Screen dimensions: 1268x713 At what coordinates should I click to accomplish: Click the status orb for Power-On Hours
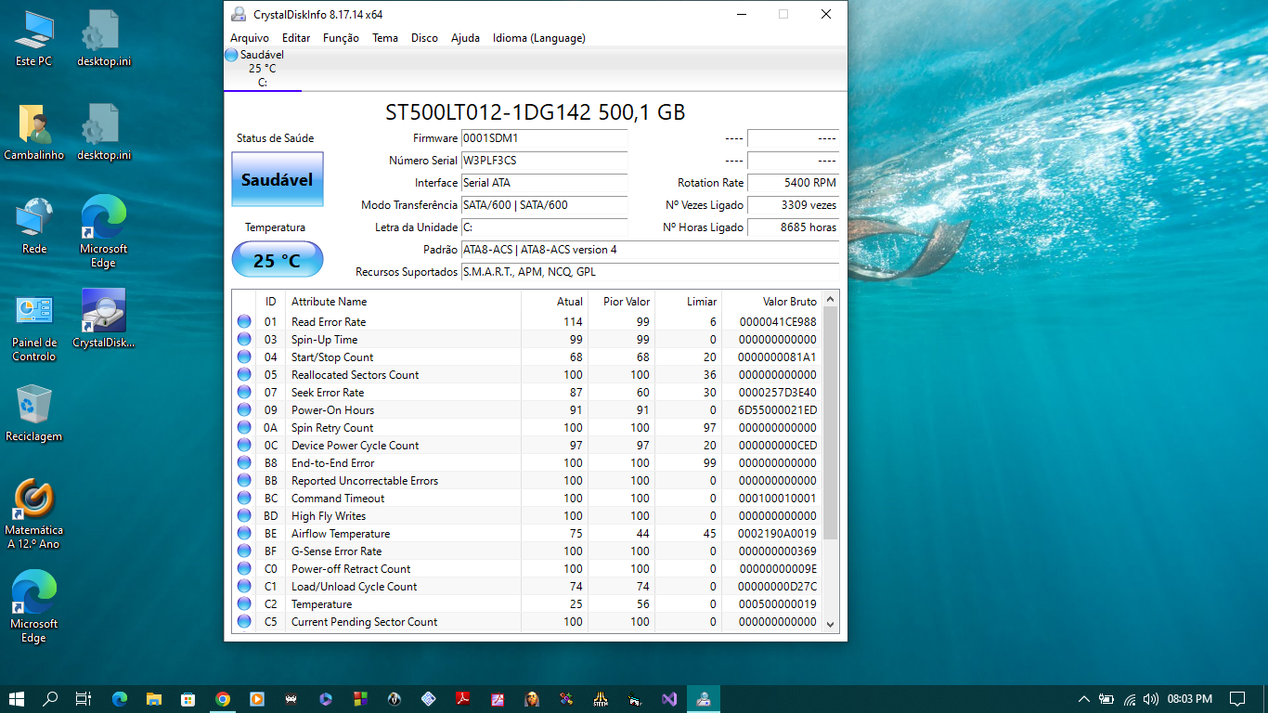tap(244, 410)
